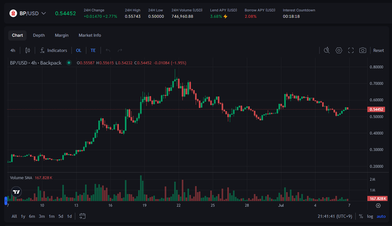Expand the BP/USD pair dropdown chevron
The height and width of the screenshot is (226, 392).
(x=43, y=13)
